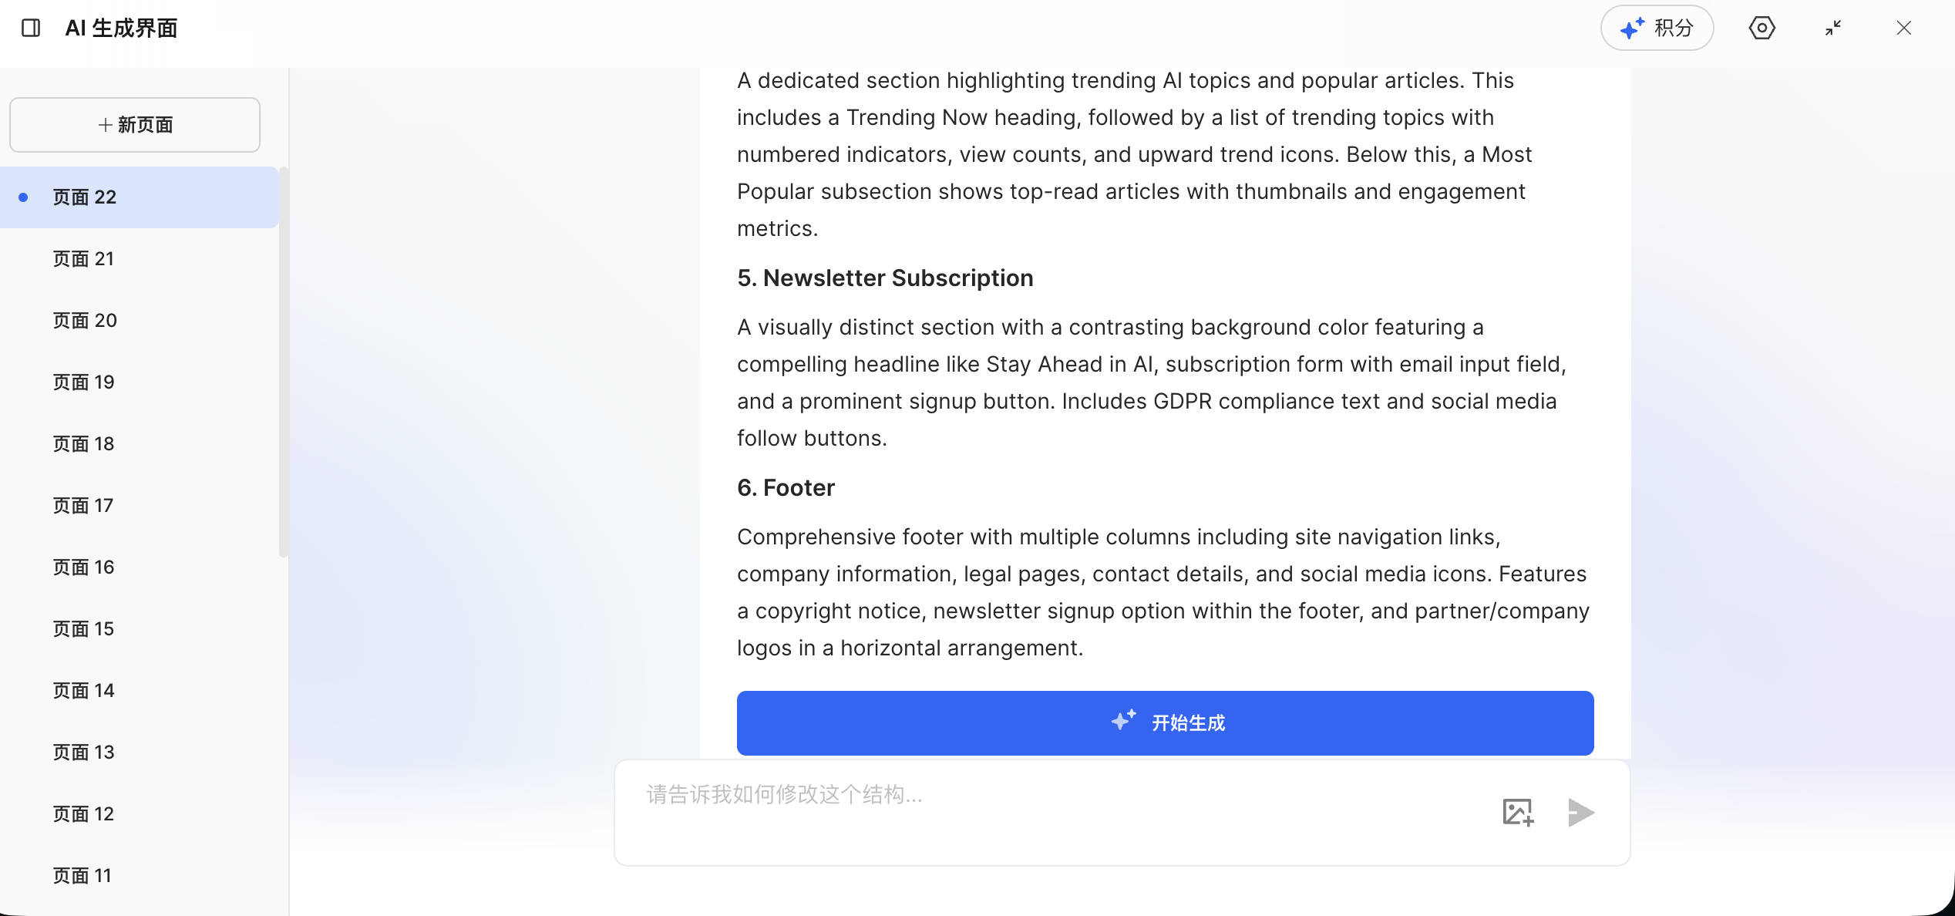
Task: Select 页面 18 in the list
Action: (x=139, y=444)
